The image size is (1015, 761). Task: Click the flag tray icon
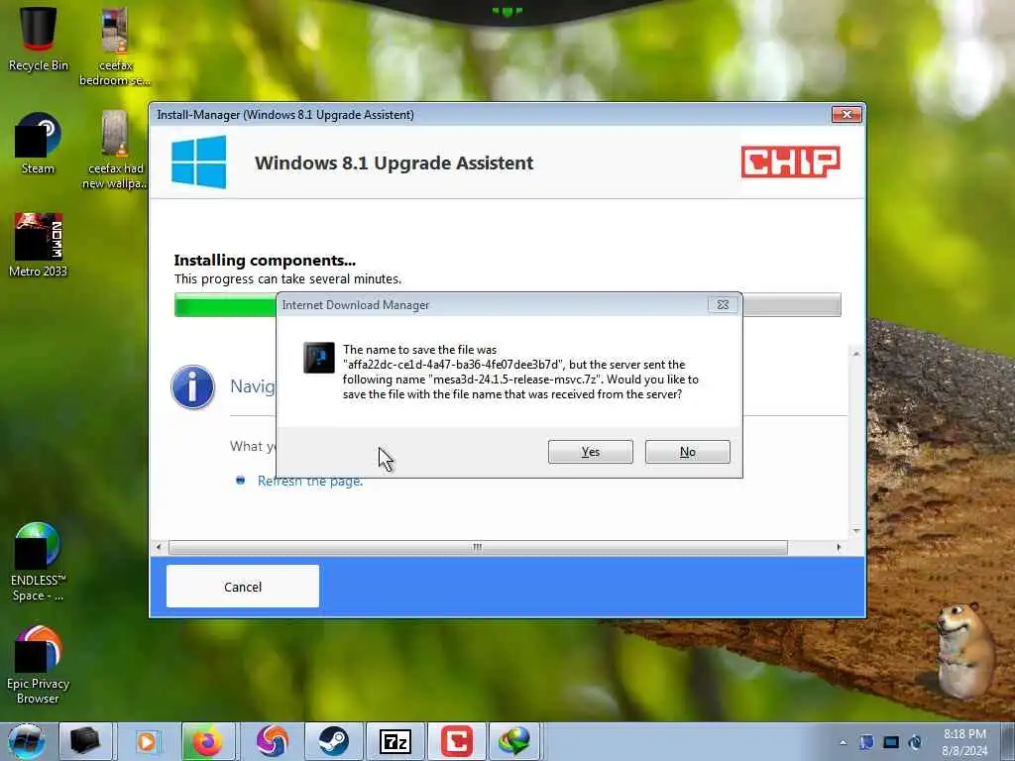(x=866, y=742)
